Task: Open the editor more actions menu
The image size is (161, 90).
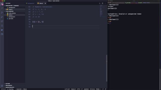Action: (x=105, y=3)
